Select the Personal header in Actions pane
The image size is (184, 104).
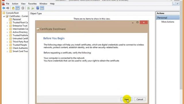pos(168,18)
